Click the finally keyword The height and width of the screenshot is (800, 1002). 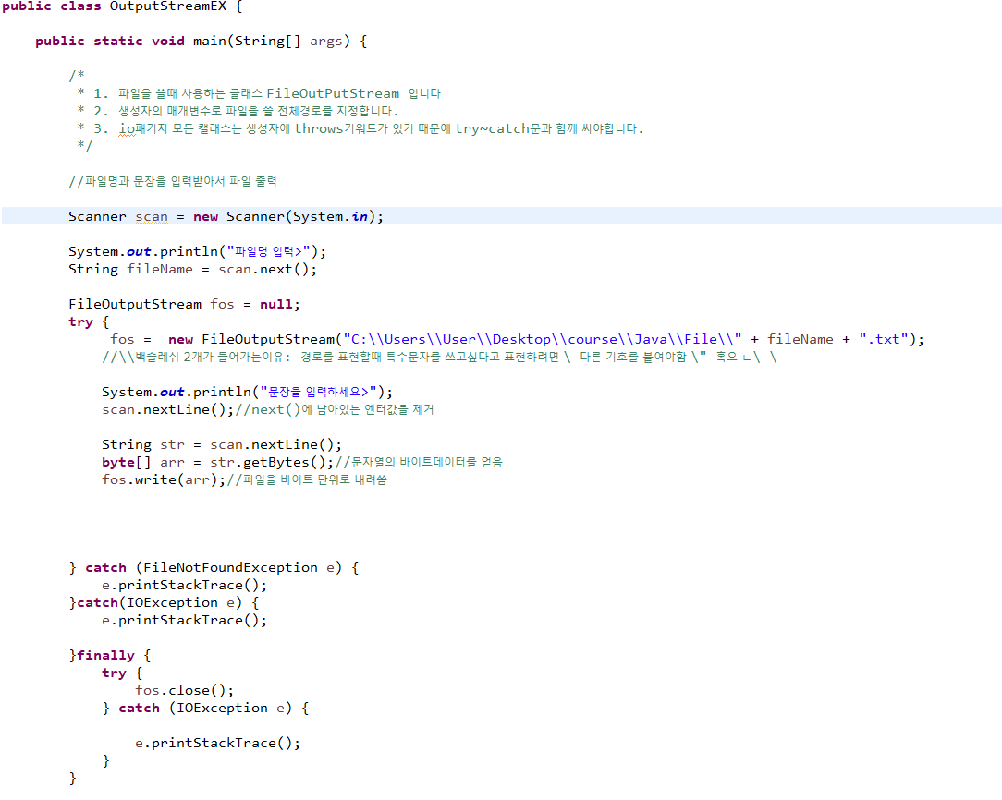[x=105, y=656]
